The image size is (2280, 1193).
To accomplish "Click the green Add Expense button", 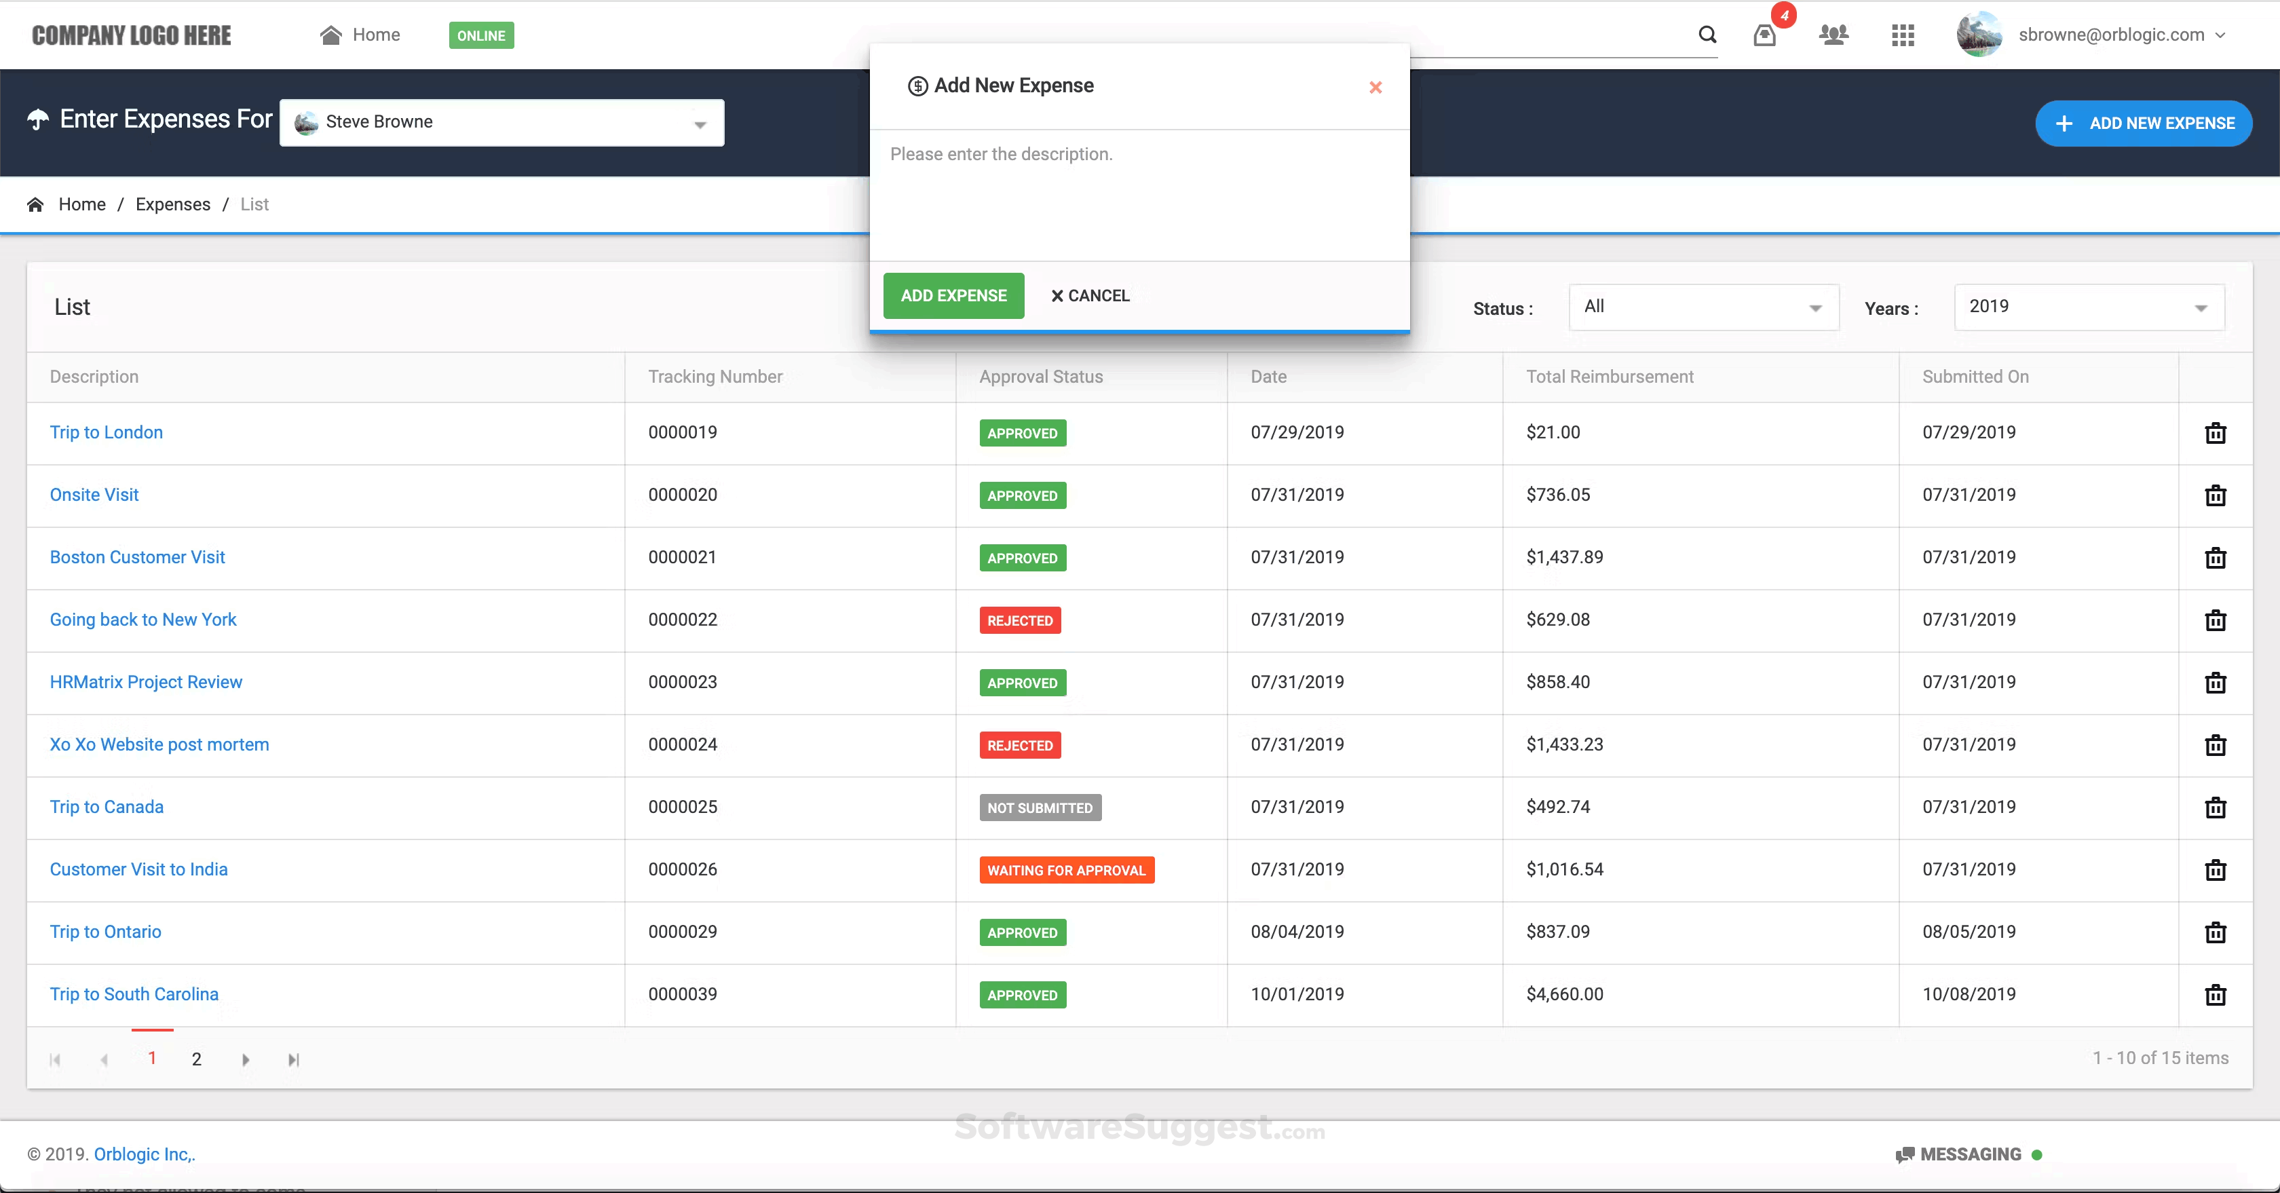I will pos(953,296).
